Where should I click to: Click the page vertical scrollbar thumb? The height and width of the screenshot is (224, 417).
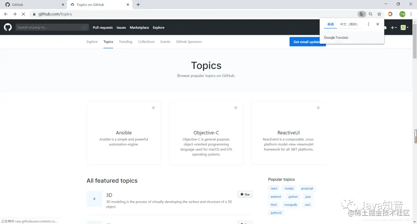click(415, 41)
